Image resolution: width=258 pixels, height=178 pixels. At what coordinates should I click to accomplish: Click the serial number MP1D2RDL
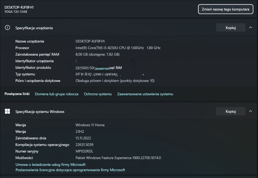click(84, 151)
